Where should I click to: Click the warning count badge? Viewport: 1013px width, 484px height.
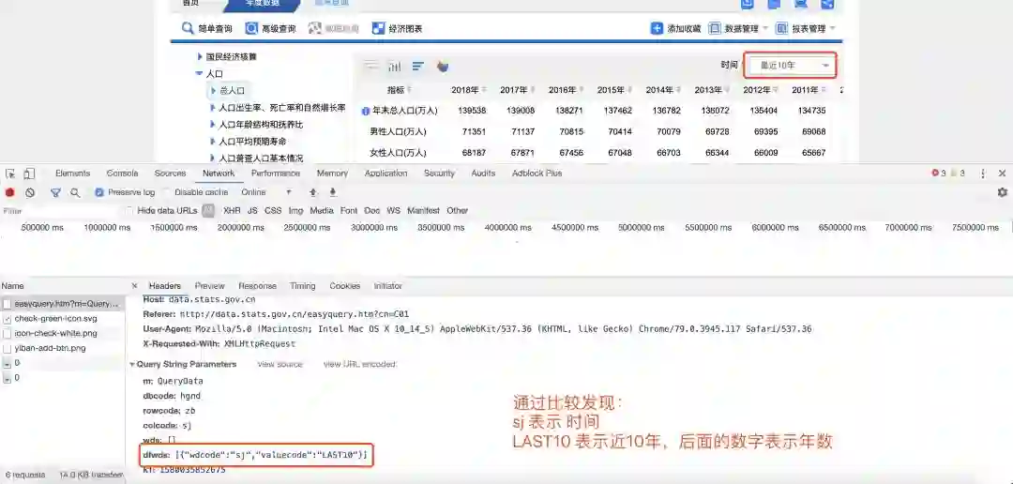coord(958,174)
